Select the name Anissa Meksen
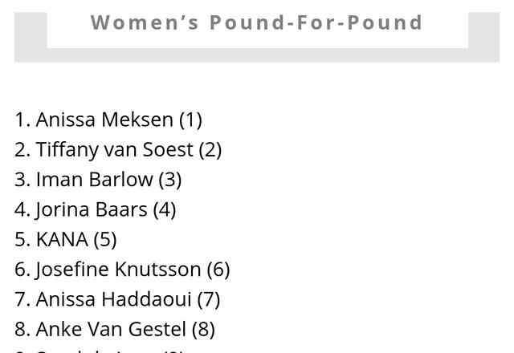Screen dimensions: 514x353 click(104, 120)
